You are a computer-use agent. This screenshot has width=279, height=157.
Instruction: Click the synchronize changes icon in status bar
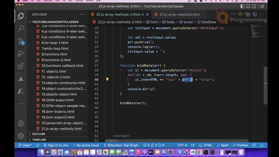click(x=37, y=145)
